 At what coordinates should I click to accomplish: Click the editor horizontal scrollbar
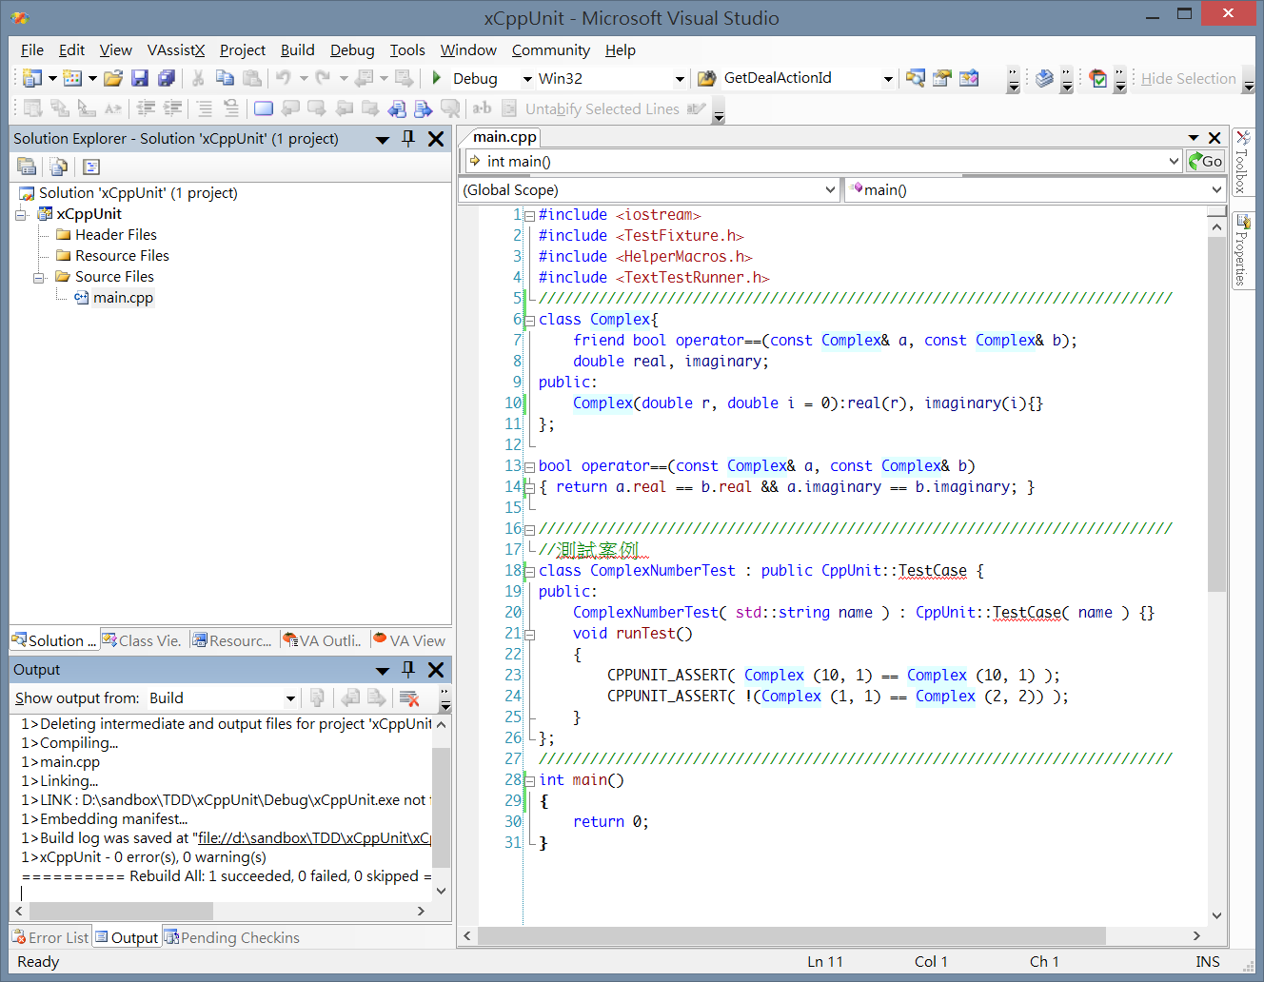790,936
